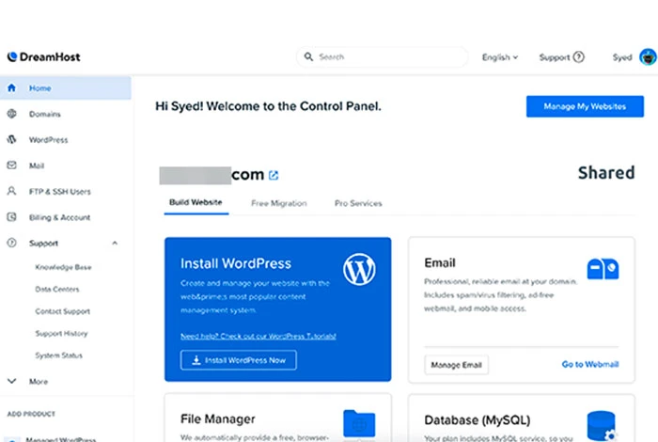Click Manage Email button
The width and height of the screenshot is (658, 442).
[456, 365]
